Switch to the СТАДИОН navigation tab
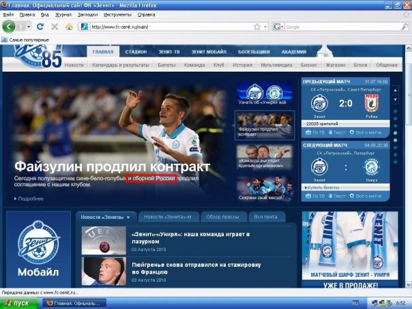This screenshot has width=412, height=309. pyautogui.click(x=136, y=52)
